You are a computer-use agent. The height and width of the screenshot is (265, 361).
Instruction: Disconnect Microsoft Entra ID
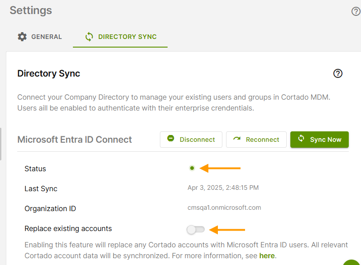tap(191, 140)
